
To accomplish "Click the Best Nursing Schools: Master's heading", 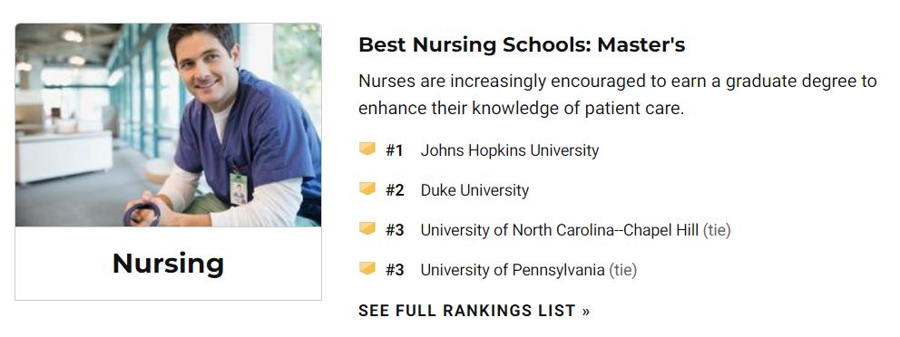I will pos(522,44).
